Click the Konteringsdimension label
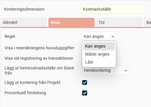The image size is (151, 107). (x=24, y=9)
